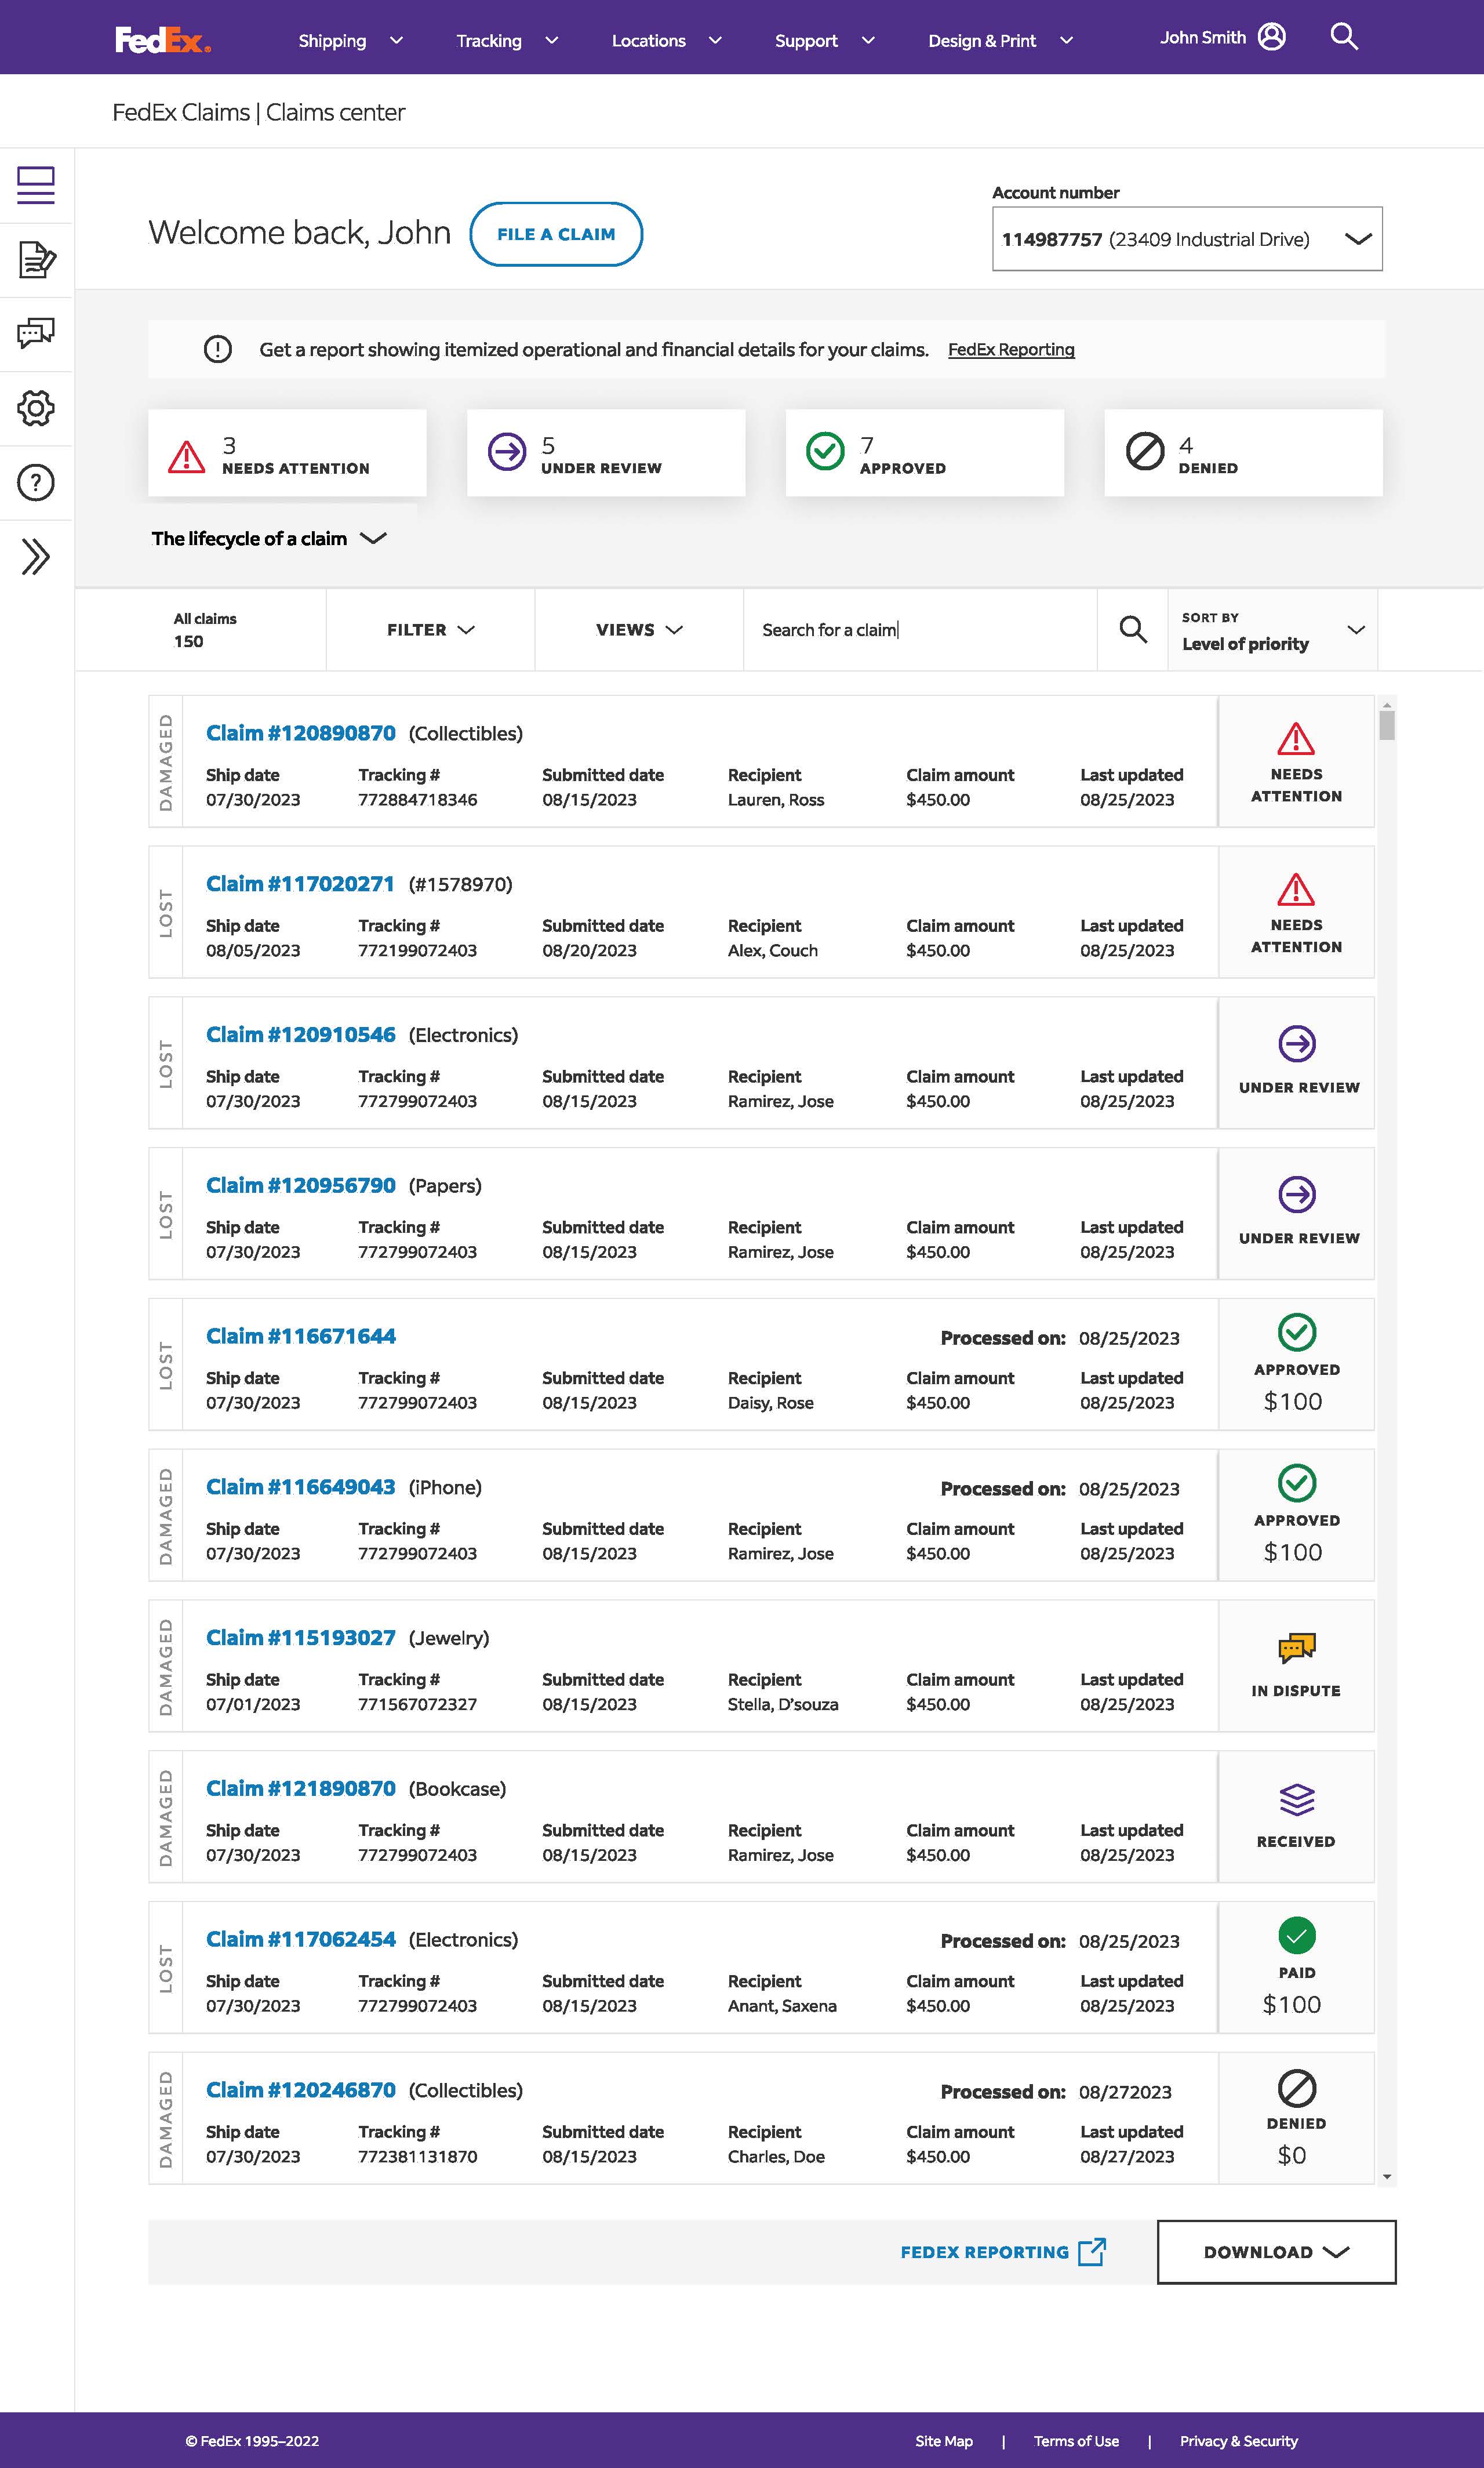Open the VIEWS dropdown
This screenshot has height=2468, width=1484.
(x=639, y=629)
